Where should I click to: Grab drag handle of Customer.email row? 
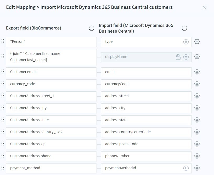click(x=3, y=71)
